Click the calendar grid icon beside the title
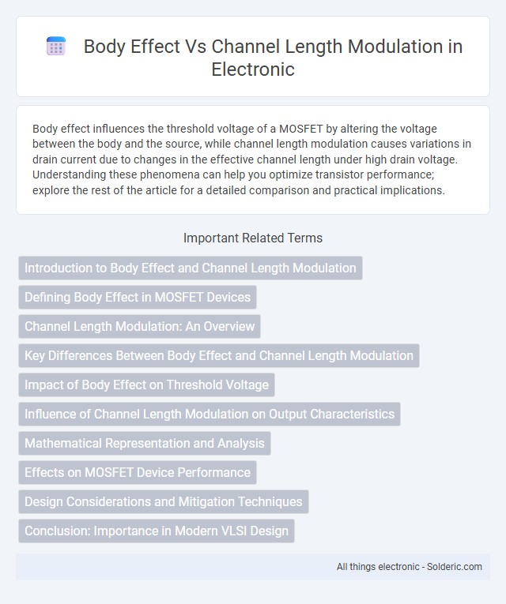Image resolution: width=506 pixels, height=604 pixels. [x=56, y=47]
